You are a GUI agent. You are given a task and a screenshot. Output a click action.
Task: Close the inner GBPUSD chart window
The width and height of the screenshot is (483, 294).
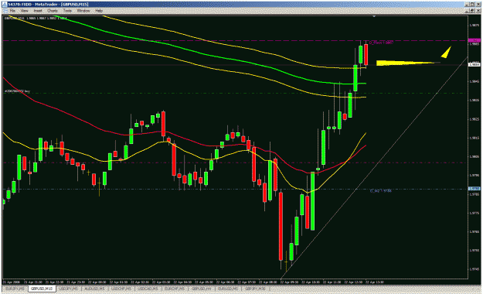click(x=478, y=11)
